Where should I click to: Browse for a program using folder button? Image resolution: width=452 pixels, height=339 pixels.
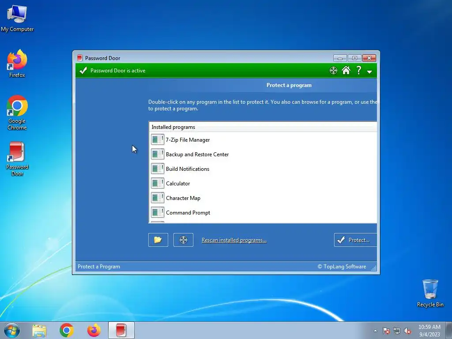tap(158, 240)
